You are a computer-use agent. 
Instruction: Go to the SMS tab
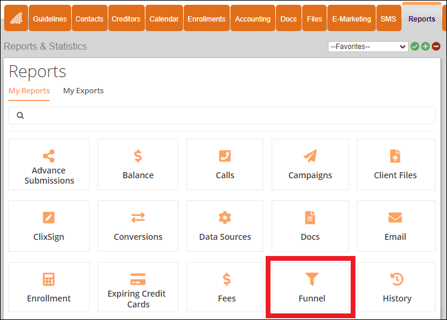388,18
